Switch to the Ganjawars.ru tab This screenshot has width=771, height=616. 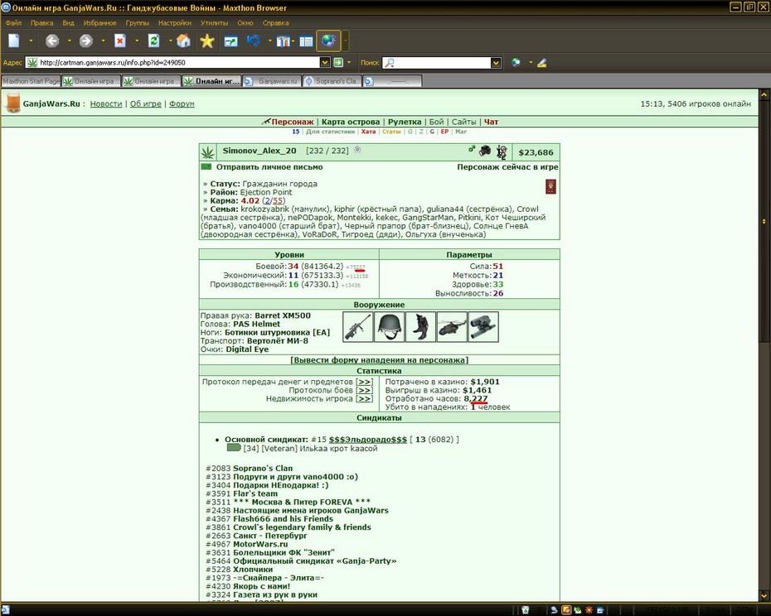pyautogui.click(x=271, y=81)
